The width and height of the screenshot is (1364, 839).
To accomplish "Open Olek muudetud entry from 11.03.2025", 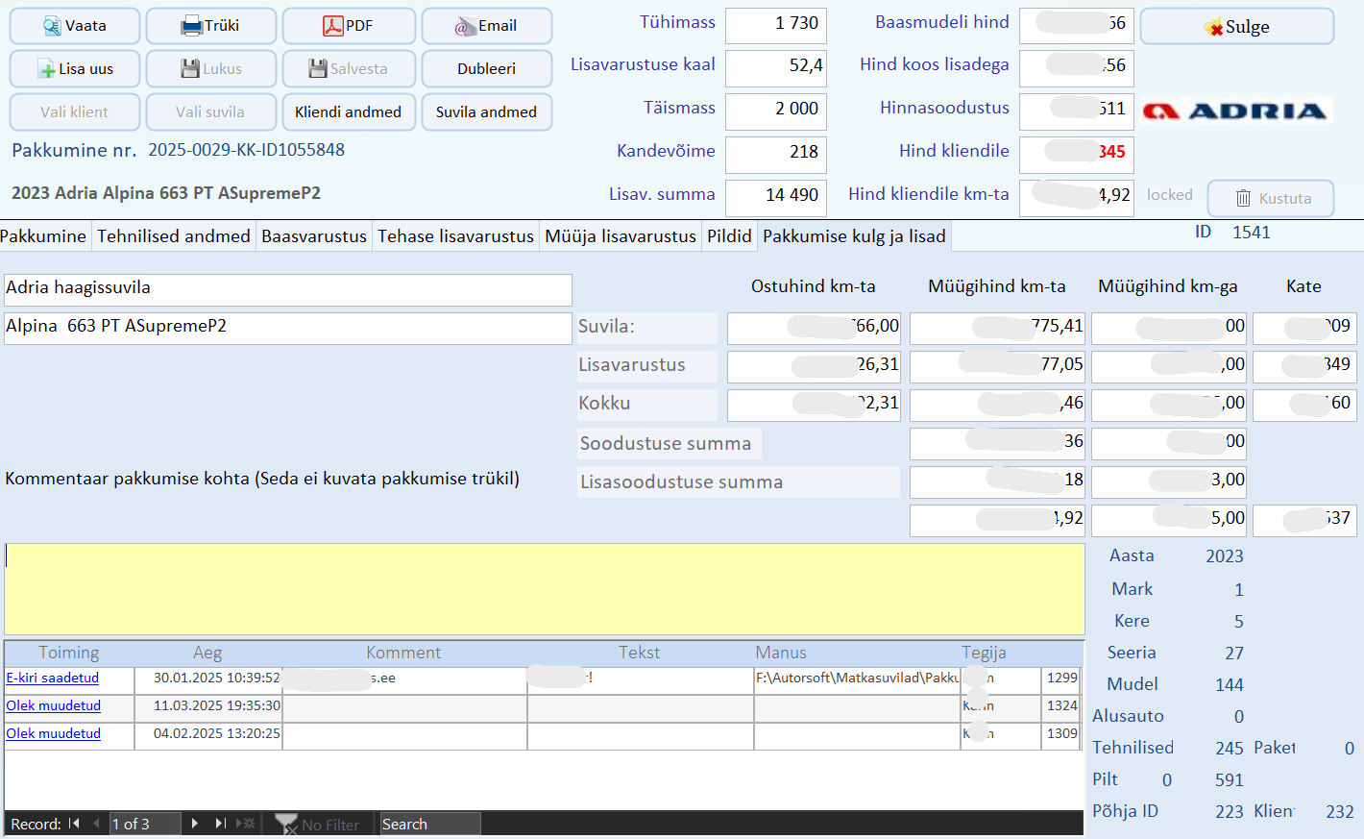I will pos(54,706).
